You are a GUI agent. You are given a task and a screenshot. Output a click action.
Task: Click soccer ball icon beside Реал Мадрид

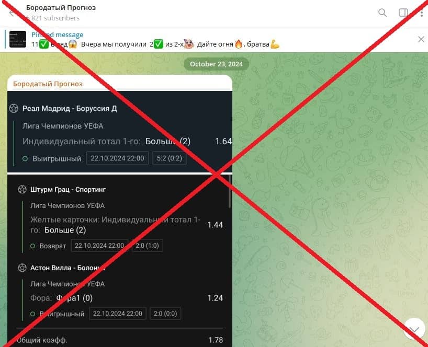point(14,109)
